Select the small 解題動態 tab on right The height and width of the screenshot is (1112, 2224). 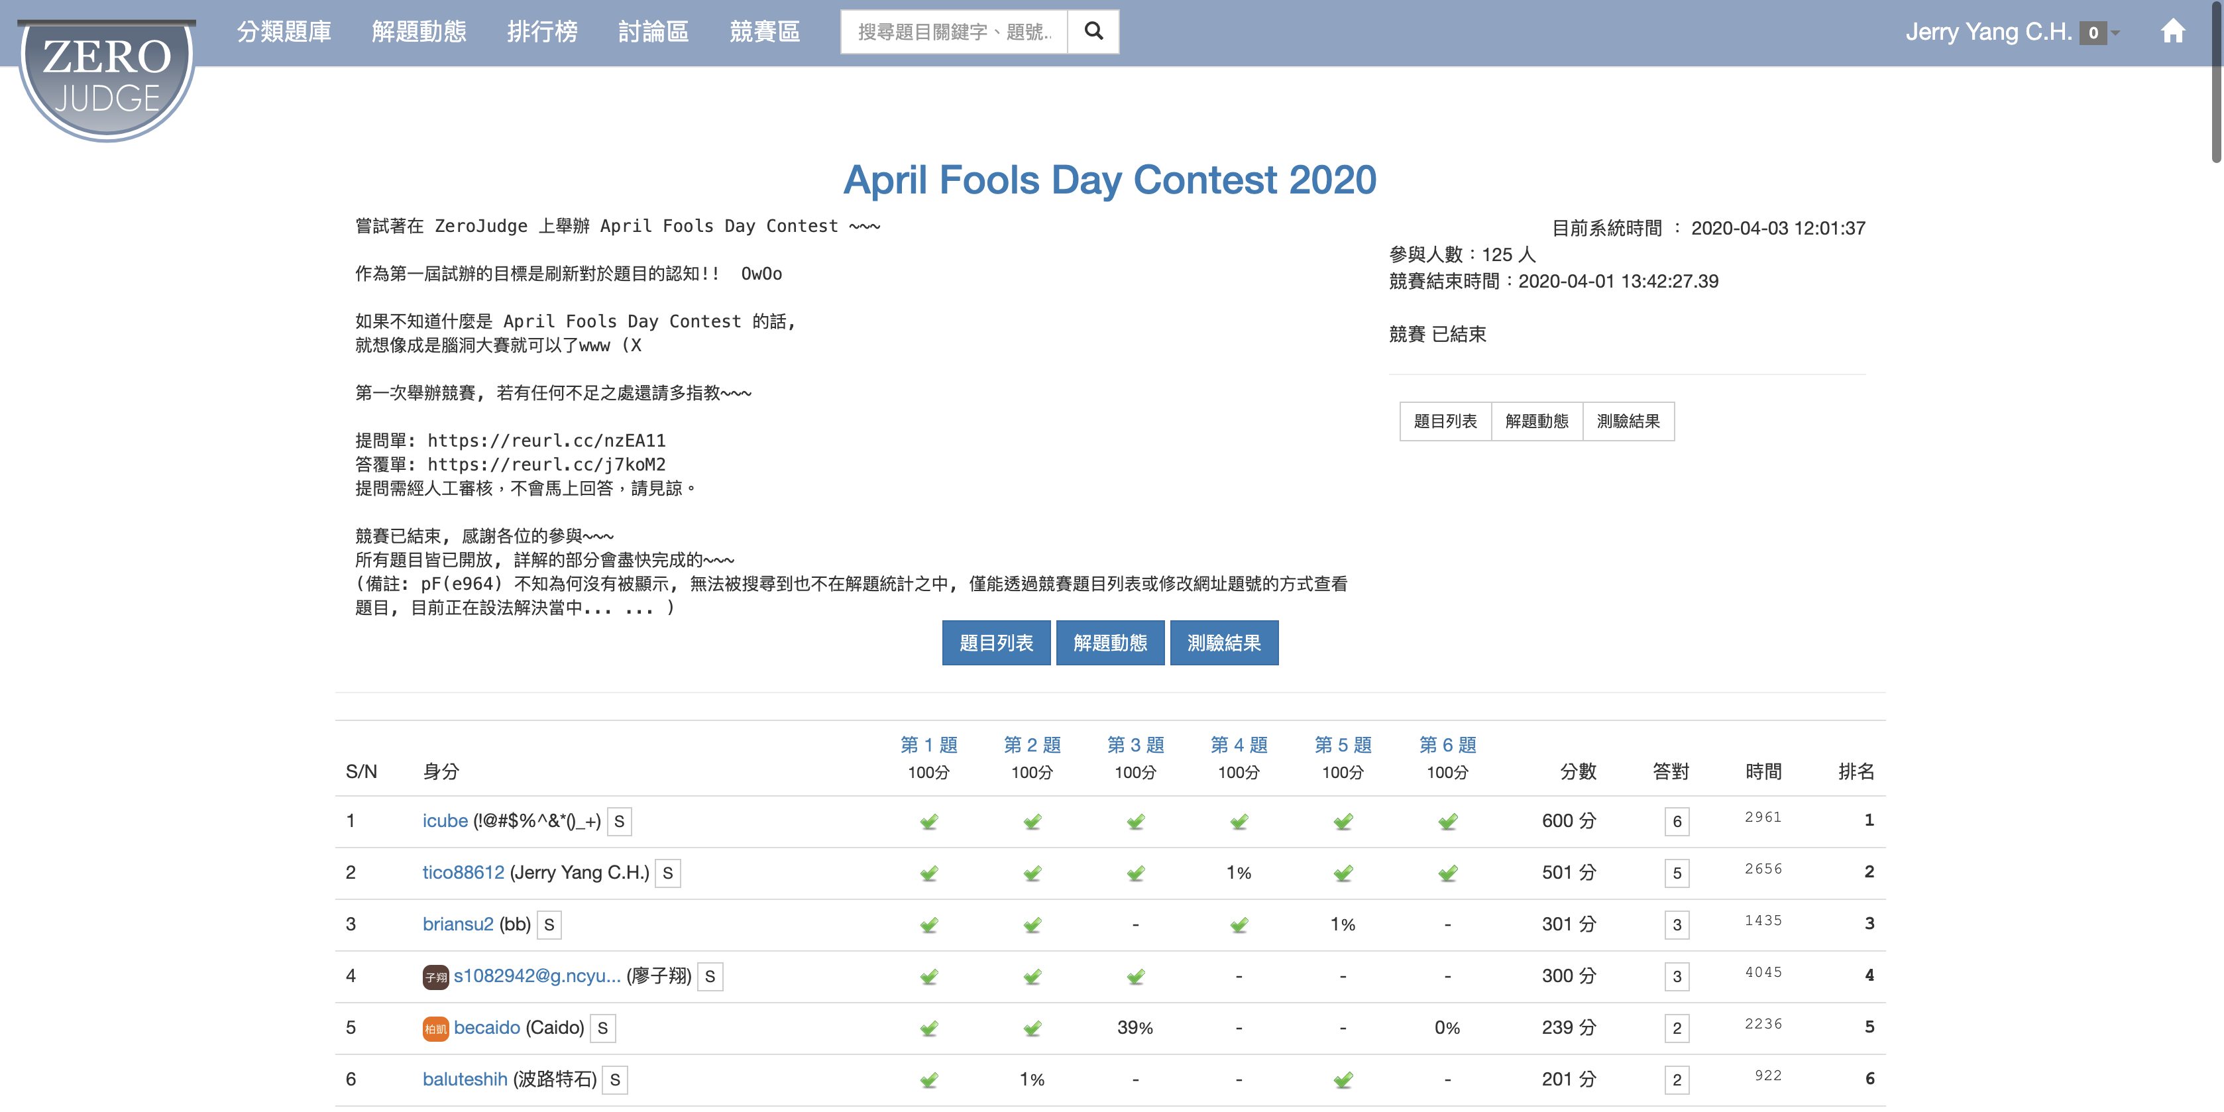1536,421
